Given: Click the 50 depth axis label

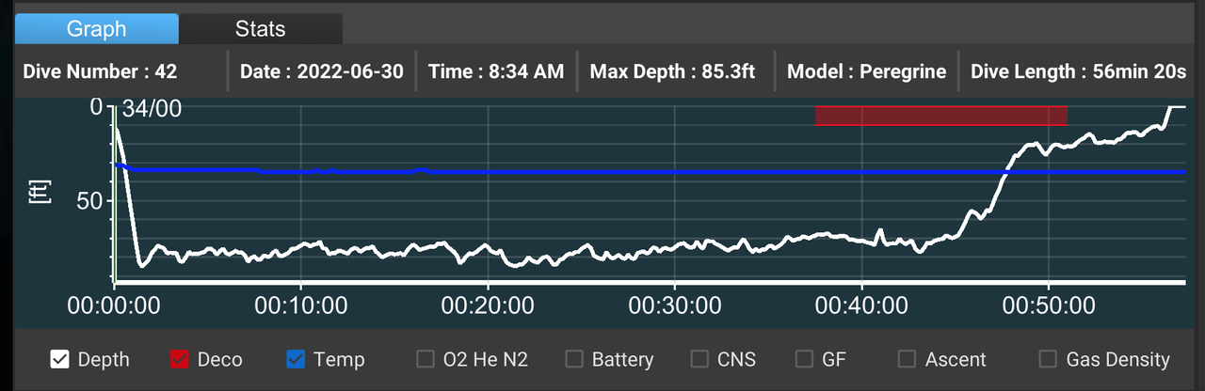Looking at the screenshot, I should (x=88, y=201).
